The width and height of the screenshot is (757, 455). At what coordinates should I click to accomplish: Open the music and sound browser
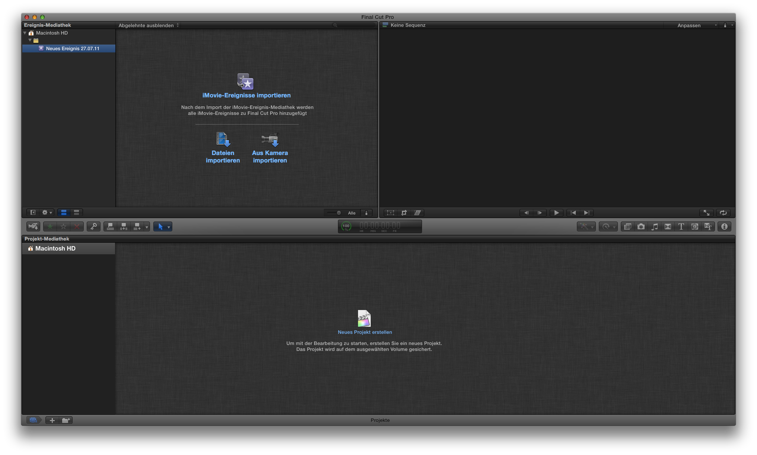pyautogui.click(x=654, y=226)
